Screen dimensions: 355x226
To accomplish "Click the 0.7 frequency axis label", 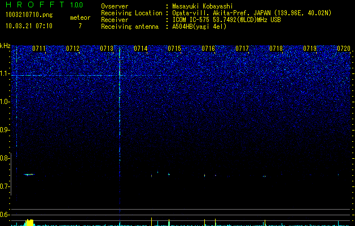I will [4, 186].
